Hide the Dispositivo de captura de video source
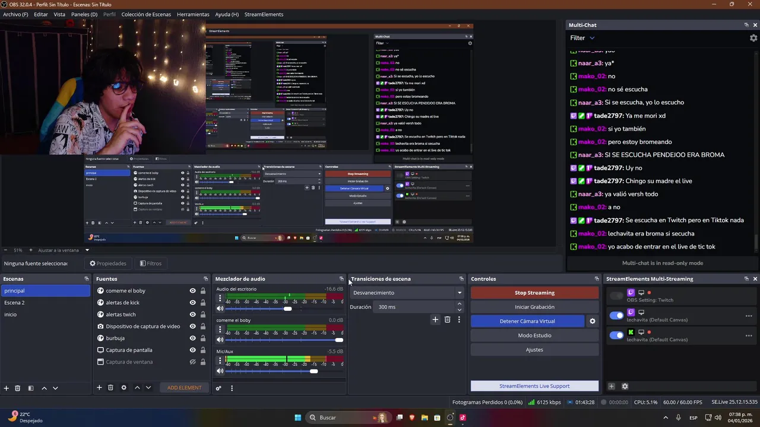The image size is (760, 427). pyautogui.click(x=192, y=327)
